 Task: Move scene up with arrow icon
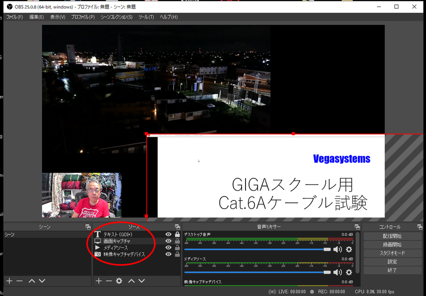32,281
